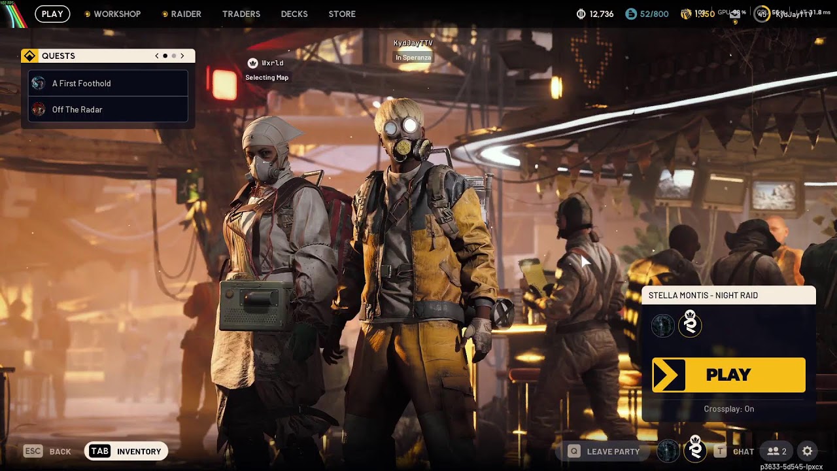Click the Wxrld player name tag
This screenshot has height=471, width=837.
(x=273, y=63)
